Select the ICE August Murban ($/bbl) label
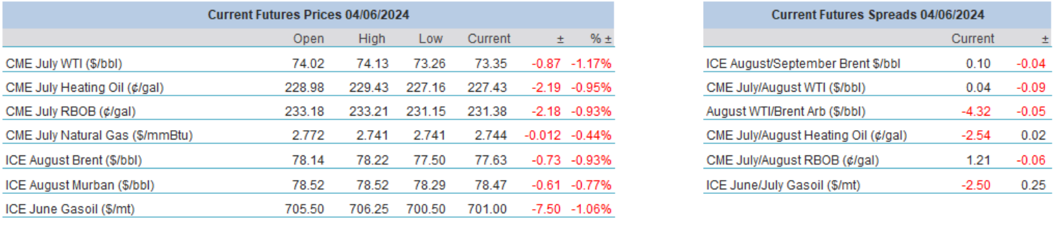The image size is (1057, 243). pos(80,185)
